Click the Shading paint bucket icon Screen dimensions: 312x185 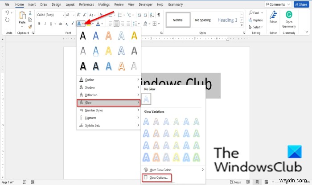click(x=145, y=24)
